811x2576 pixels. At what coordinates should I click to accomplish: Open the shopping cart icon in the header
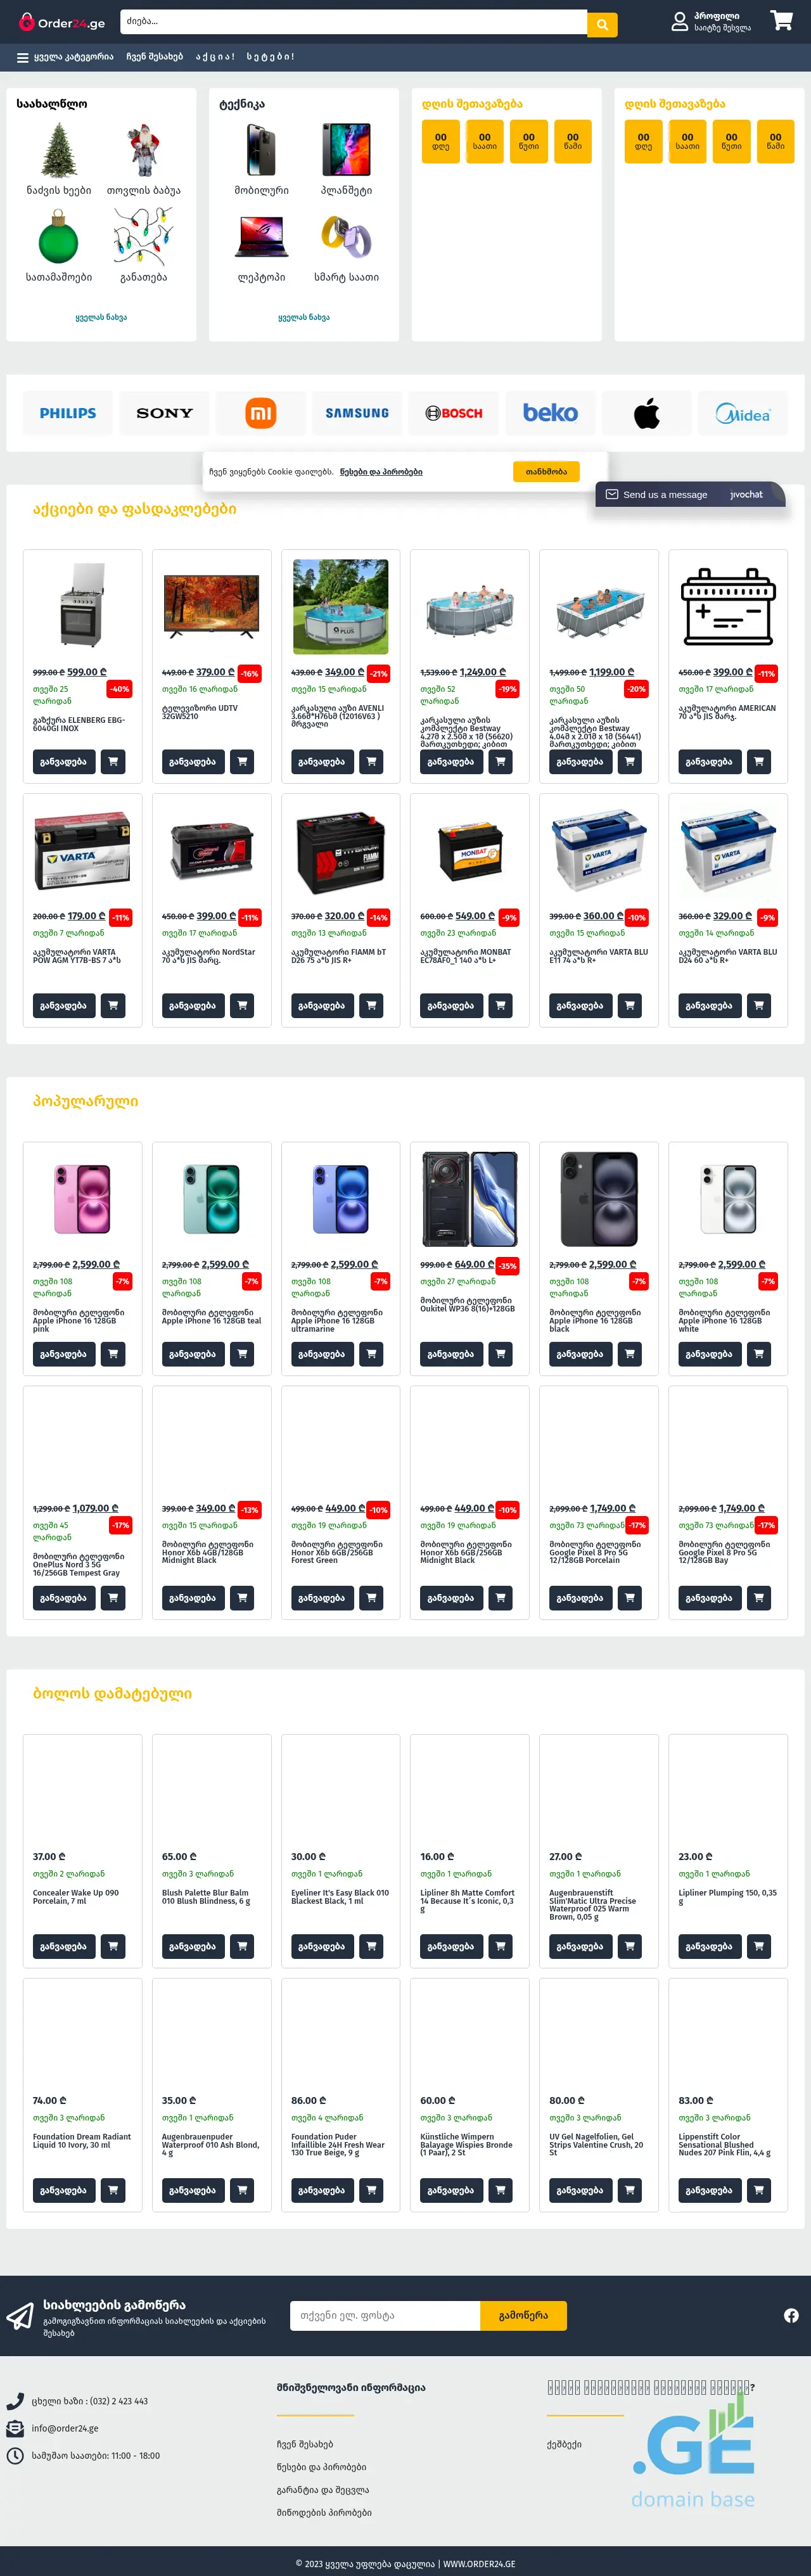[x=782, y=21]
